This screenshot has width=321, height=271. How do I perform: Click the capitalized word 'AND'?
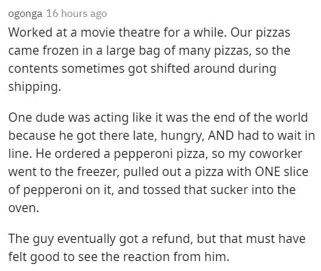[221, 136]
